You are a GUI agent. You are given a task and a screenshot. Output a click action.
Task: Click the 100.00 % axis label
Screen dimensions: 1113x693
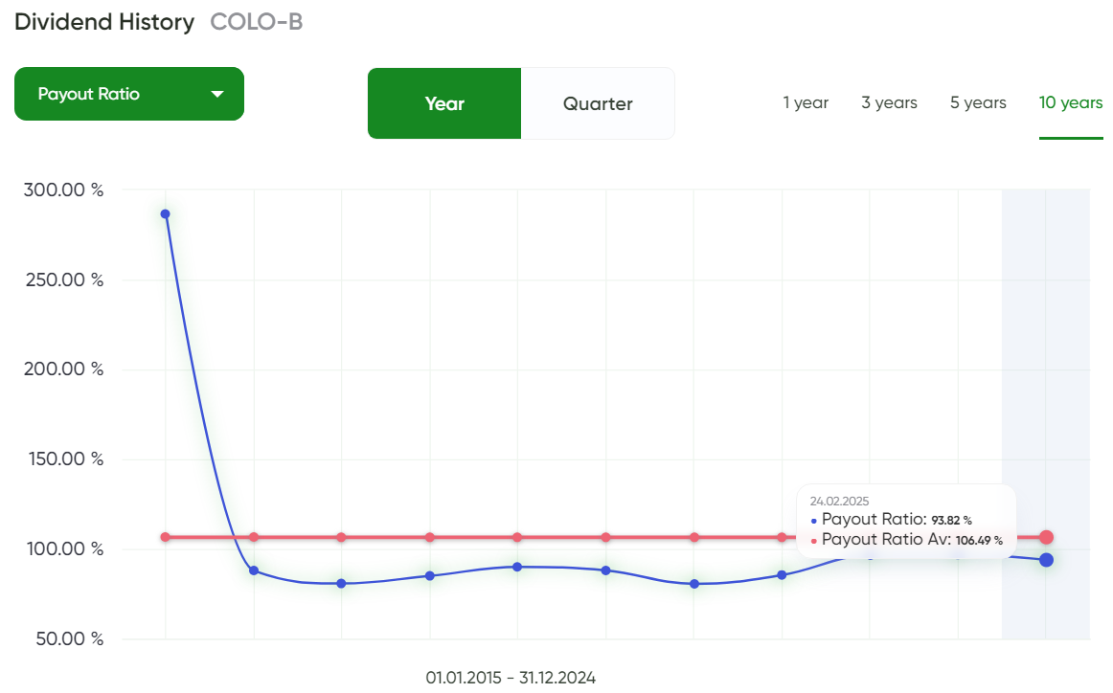(x=65, y=549)
